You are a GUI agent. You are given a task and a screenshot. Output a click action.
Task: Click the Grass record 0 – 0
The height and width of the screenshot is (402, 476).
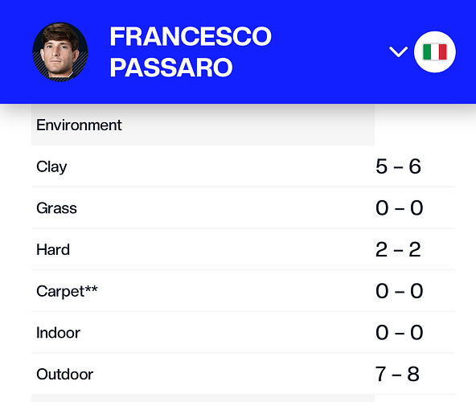click(399, 208)
